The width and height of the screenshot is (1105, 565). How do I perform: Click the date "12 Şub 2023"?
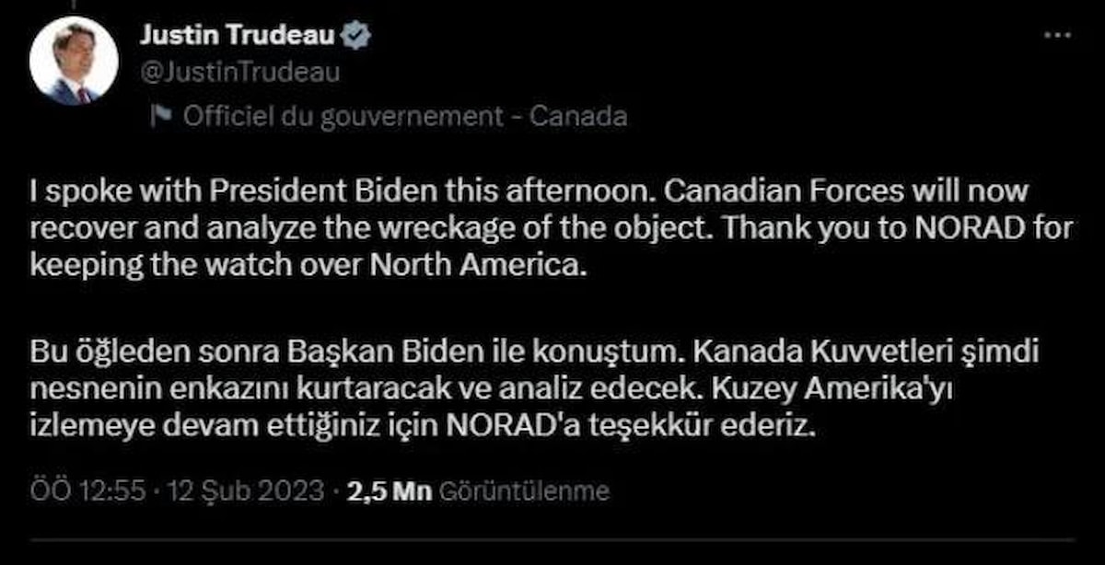[x=246, y=491]
